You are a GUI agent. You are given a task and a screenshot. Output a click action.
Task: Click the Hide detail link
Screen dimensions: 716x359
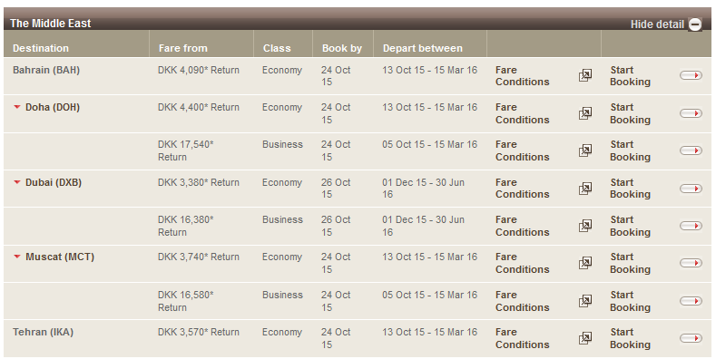[x=657, y=24]
